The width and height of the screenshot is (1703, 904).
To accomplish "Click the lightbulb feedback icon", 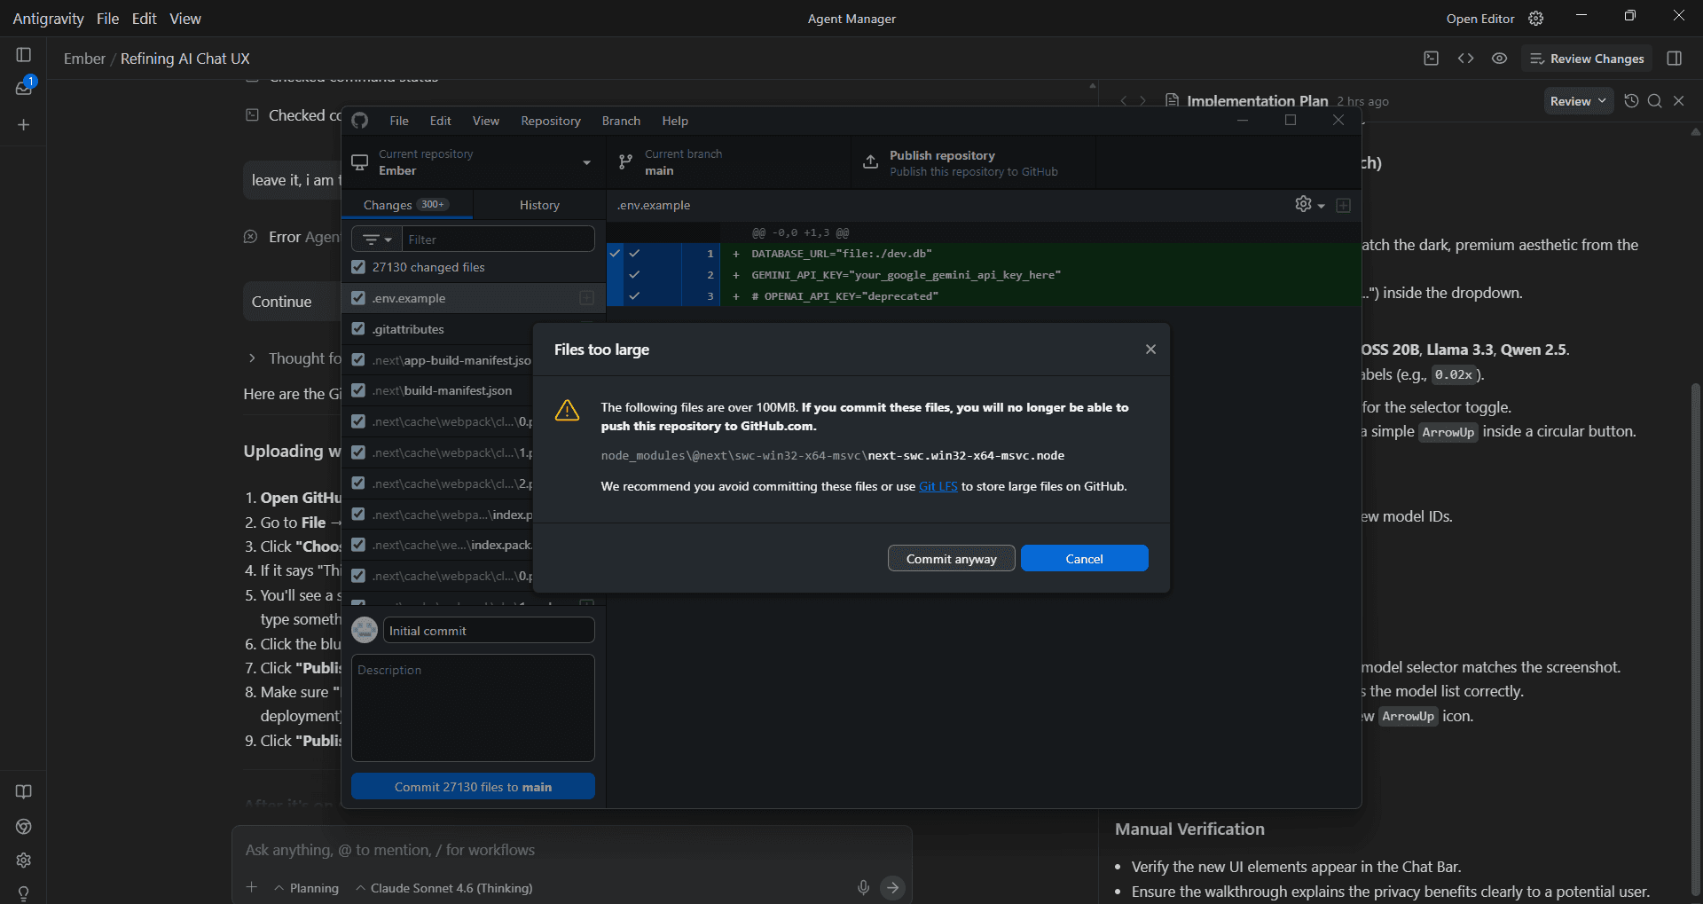I will (24, 892).
